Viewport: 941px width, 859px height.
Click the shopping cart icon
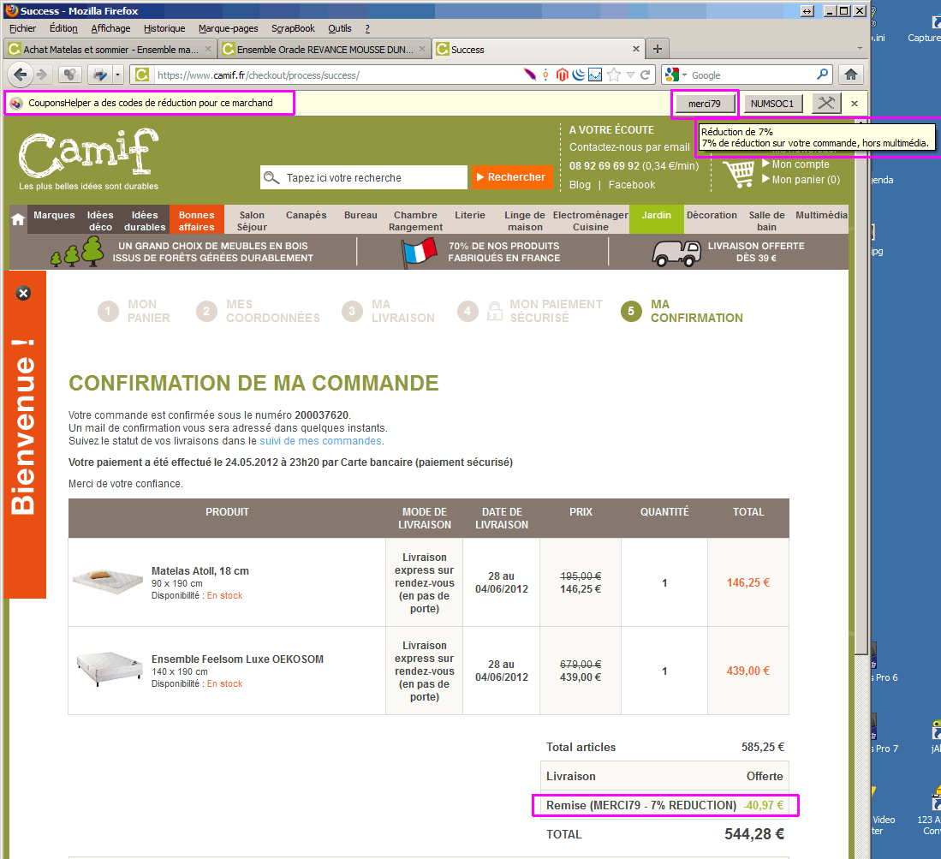coord(739,174)
